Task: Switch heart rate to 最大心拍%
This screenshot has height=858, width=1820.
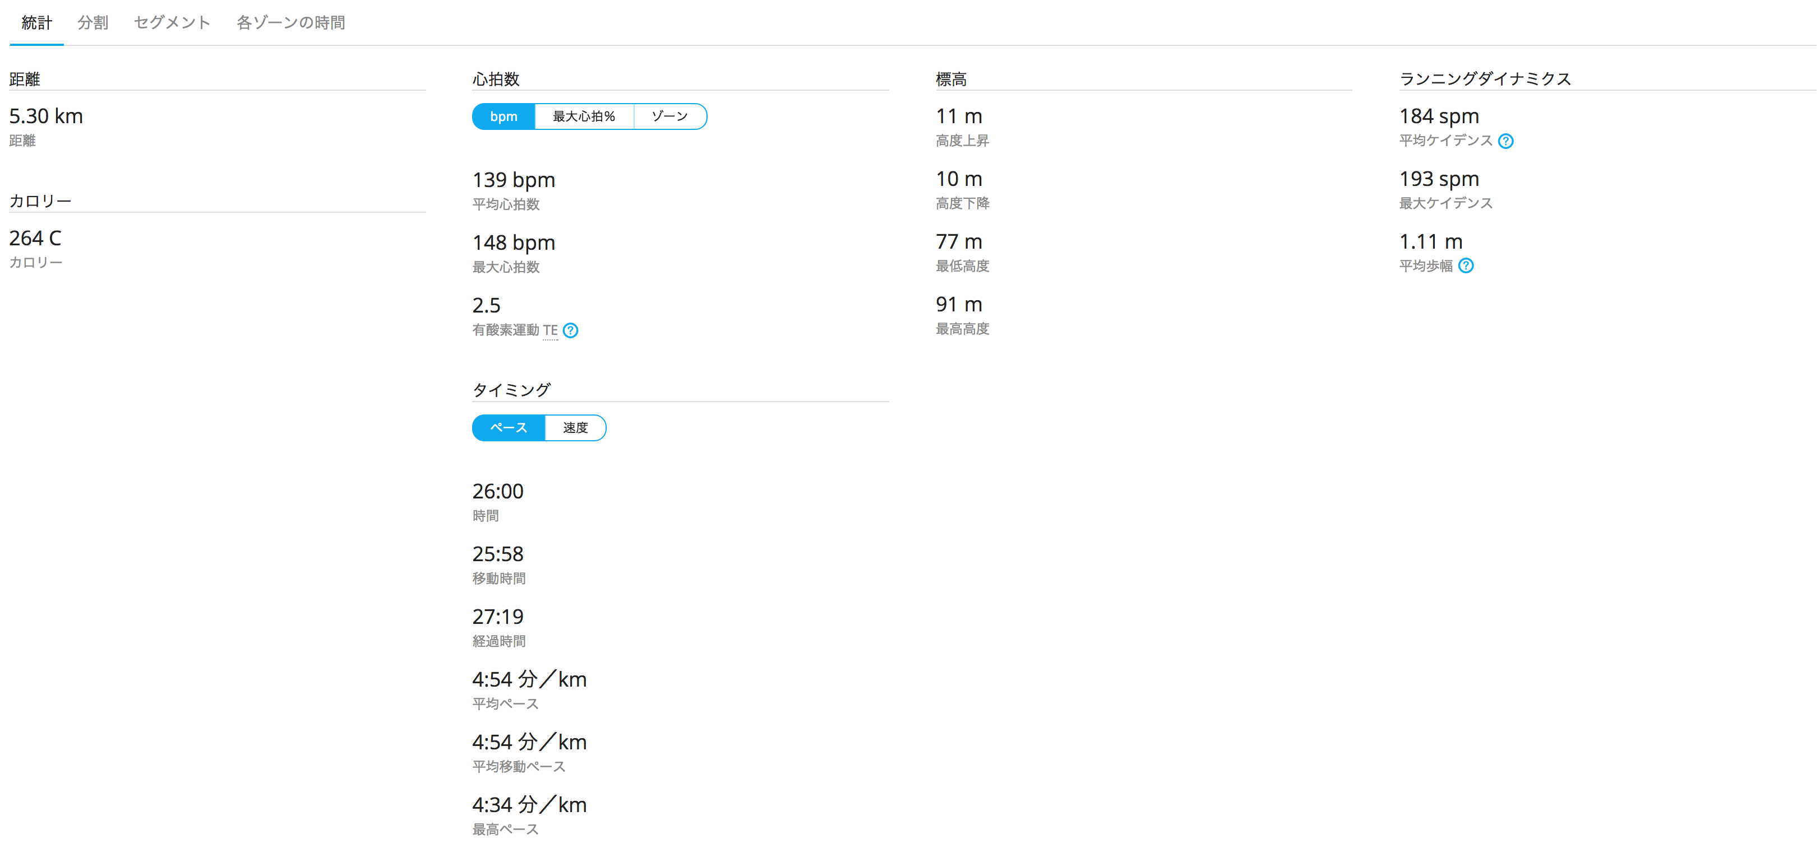Action: 584,116
